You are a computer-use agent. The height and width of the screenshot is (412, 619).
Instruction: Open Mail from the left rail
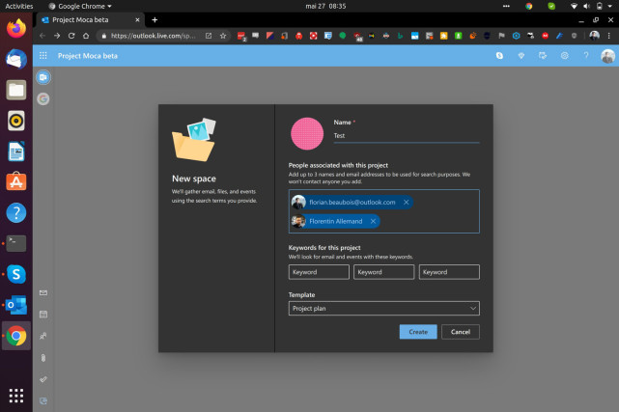point(43,292)
